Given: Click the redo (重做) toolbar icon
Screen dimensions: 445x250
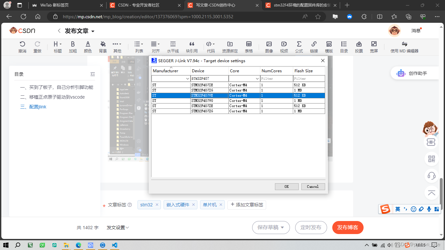Looking at the screenshot, I should pyautogui.click(x=37, y=47).
